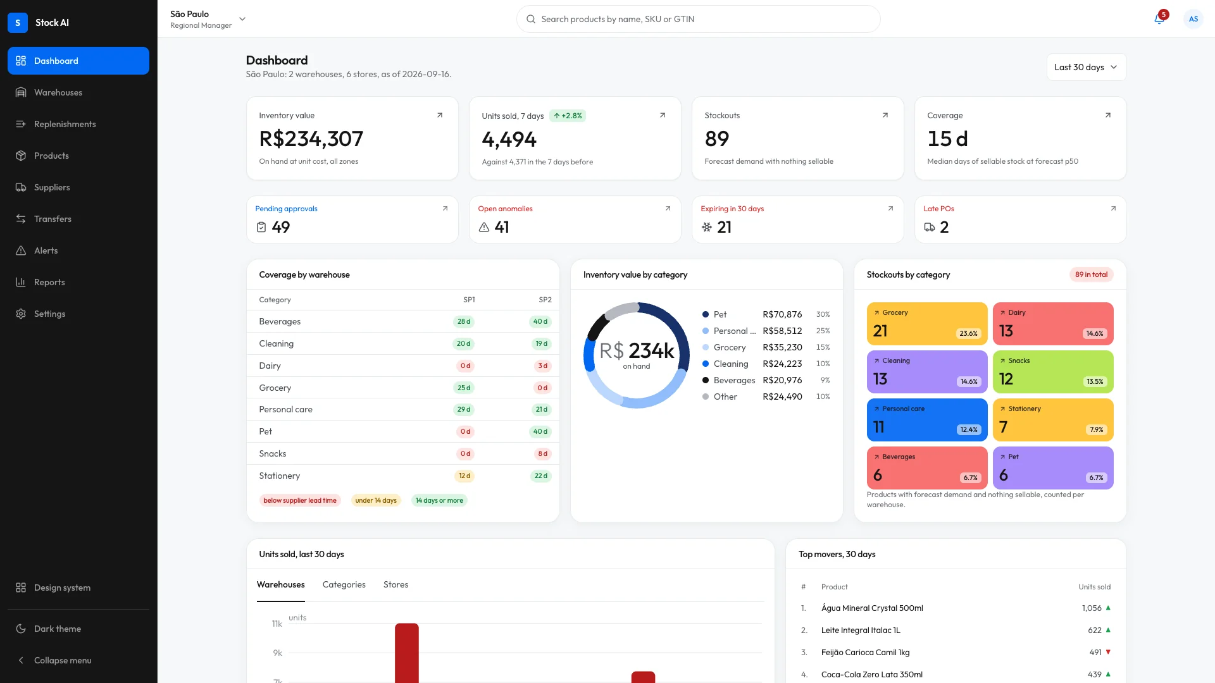Screen dimensions: 1215x683
Task: Switch to the Categories tab
Action: (344, 584)
